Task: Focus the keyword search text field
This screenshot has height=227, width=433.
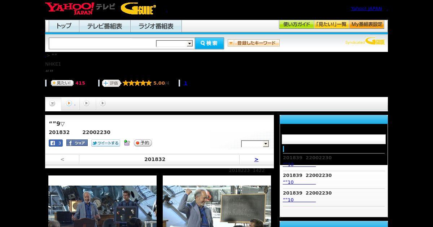Action: tap(102, 44)
